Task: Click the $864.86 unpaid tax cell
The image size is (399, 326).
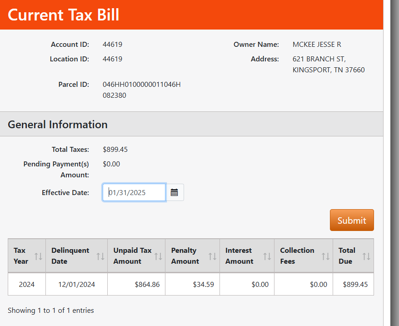Action: pyautogui.click(x=147, y=285)
